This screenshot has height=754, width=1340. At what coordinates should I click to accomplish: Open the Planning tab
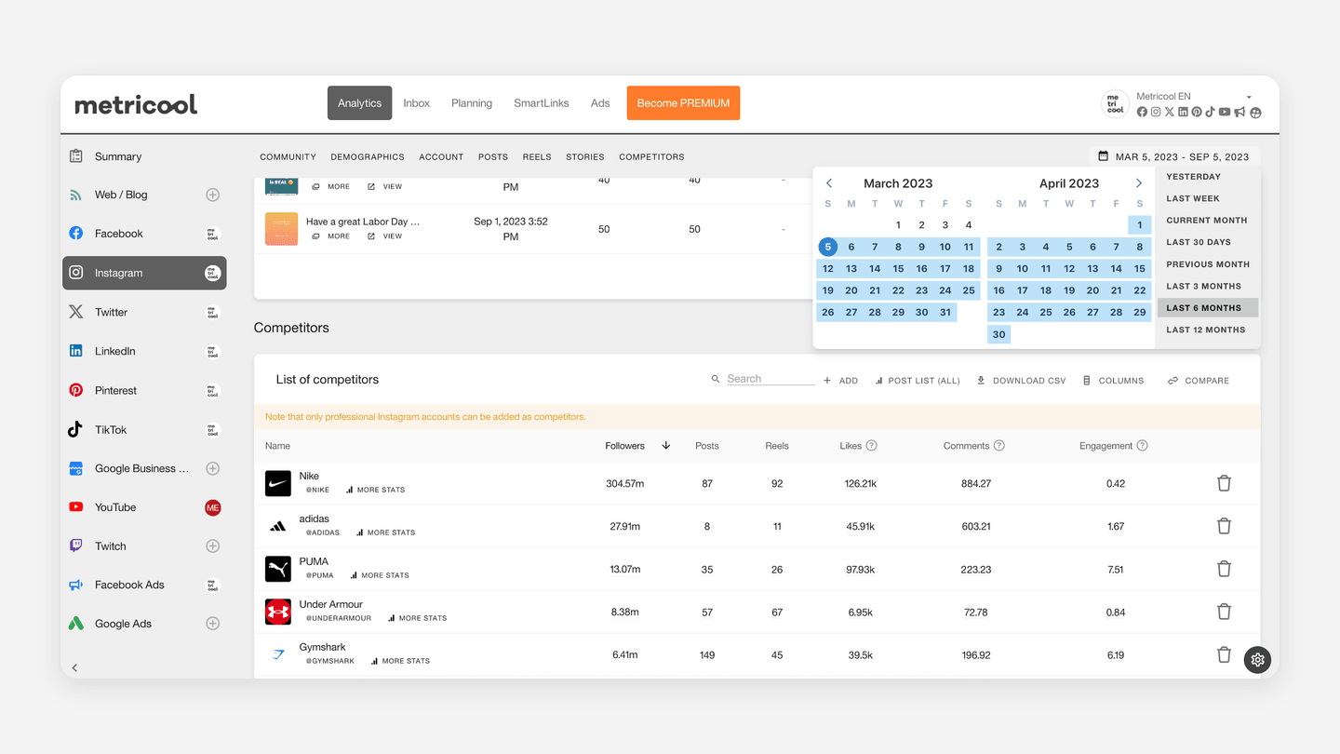(x=472, y=103)
